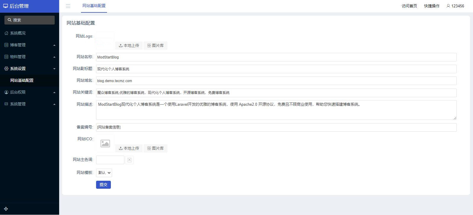Click the 网站主色调 color picker field

pyautogui.click(x=110, y=160)
